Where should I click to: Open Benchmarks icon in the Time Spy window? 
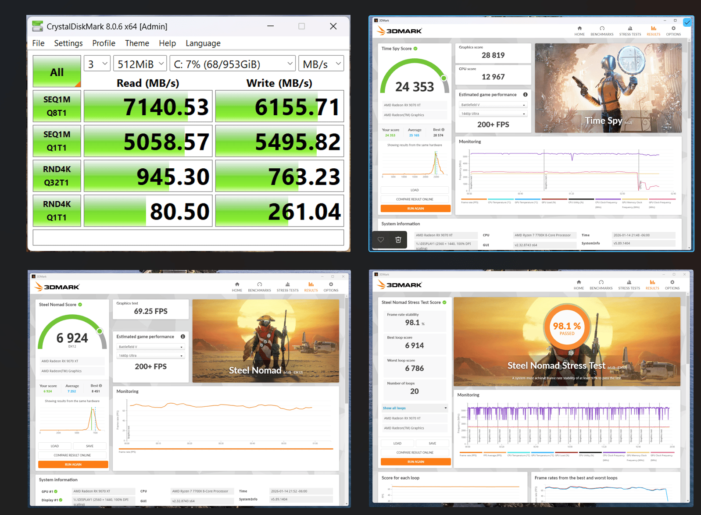(602, 28)
